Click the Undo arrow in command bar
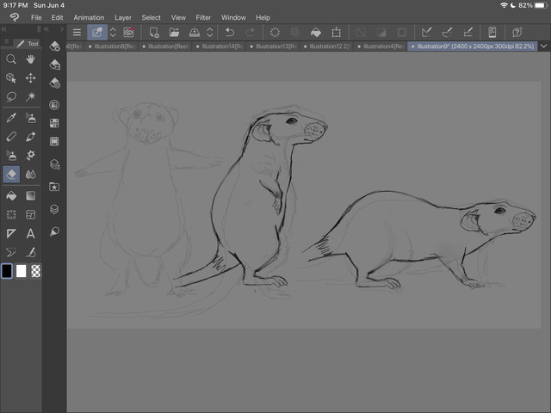The width and height of the screenshot is (551, 413). 230,33
